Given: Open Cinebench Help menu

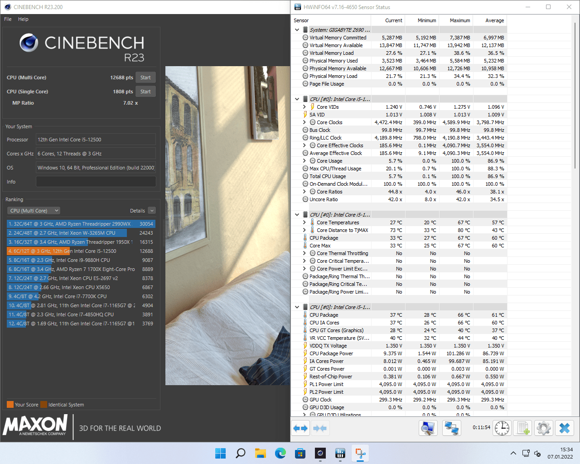Looking at the screenshot, I should point(23,19).
